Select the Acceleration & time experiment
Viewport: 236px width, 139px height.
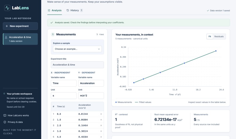pyautogui.click(x=20, y=39)
